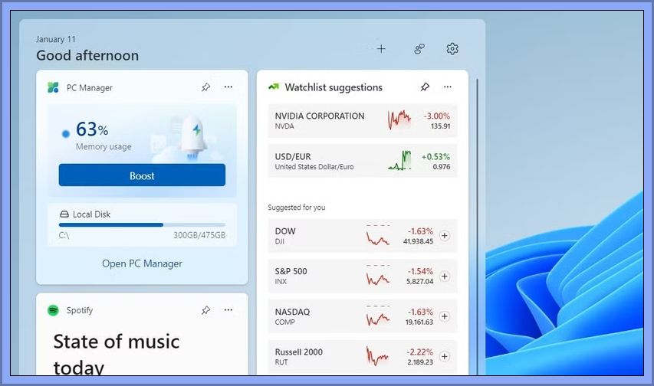654x386 pixels.
Task: Click the rocket boost illustration
Action: pyautogui.click(x=194, y=138)
